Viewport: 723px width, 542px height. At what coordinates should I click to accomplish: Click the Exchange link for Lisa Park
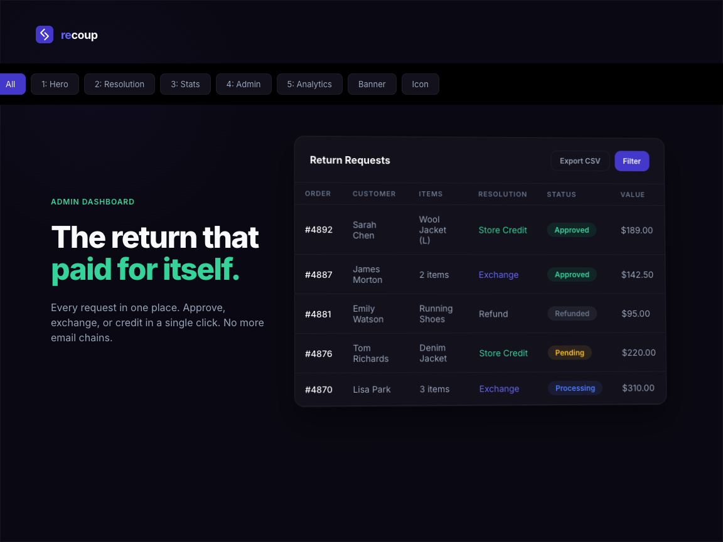[499, 389]
